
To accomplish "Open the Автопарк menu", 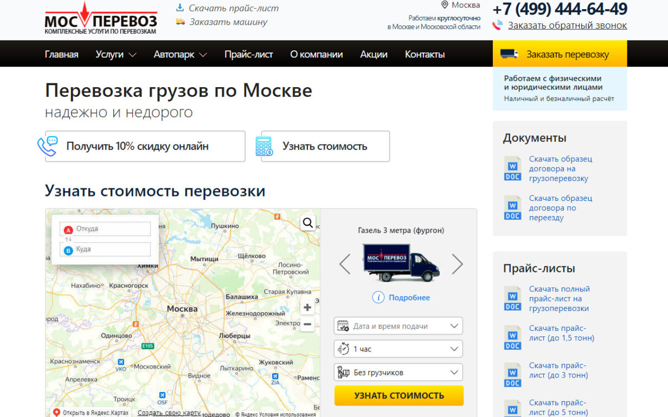I will click(x=180, y=54).
